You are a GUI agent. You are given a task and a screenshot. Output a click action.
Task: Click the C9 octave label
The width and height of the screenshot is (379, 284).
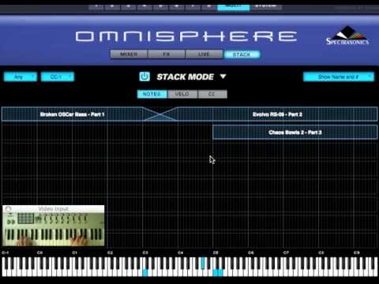[x=356, y=252]
